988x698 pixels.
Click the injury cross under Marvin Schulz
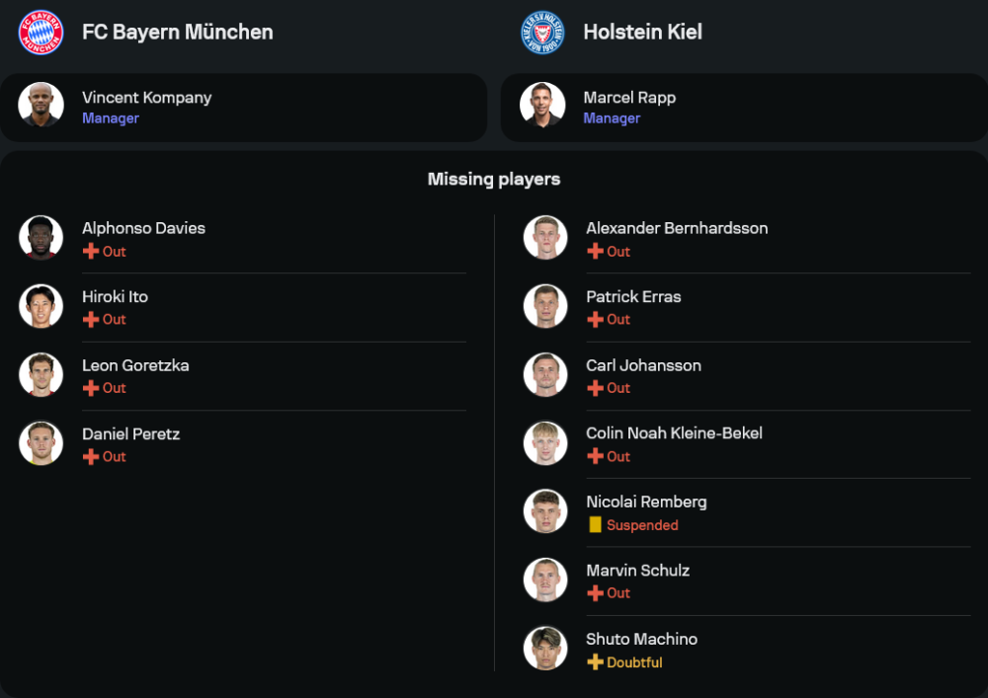(595, 593)
